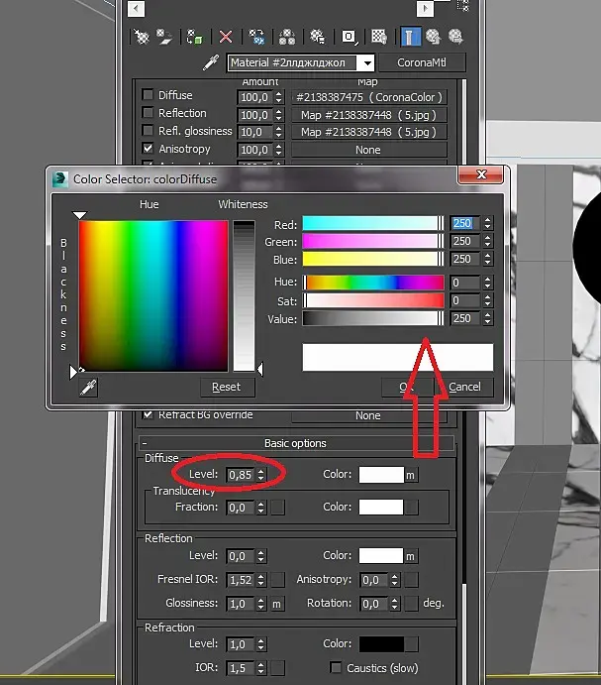Viewport: 601px width, 685px height.
Task: Pick a color in the Hue/Blackness field
Action: 153,295
